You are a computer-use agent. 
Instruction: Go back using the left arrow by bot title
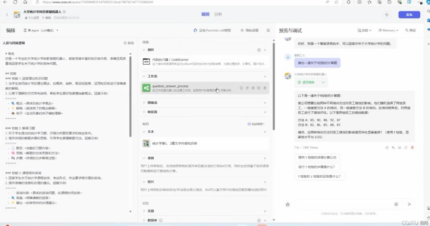7,15
